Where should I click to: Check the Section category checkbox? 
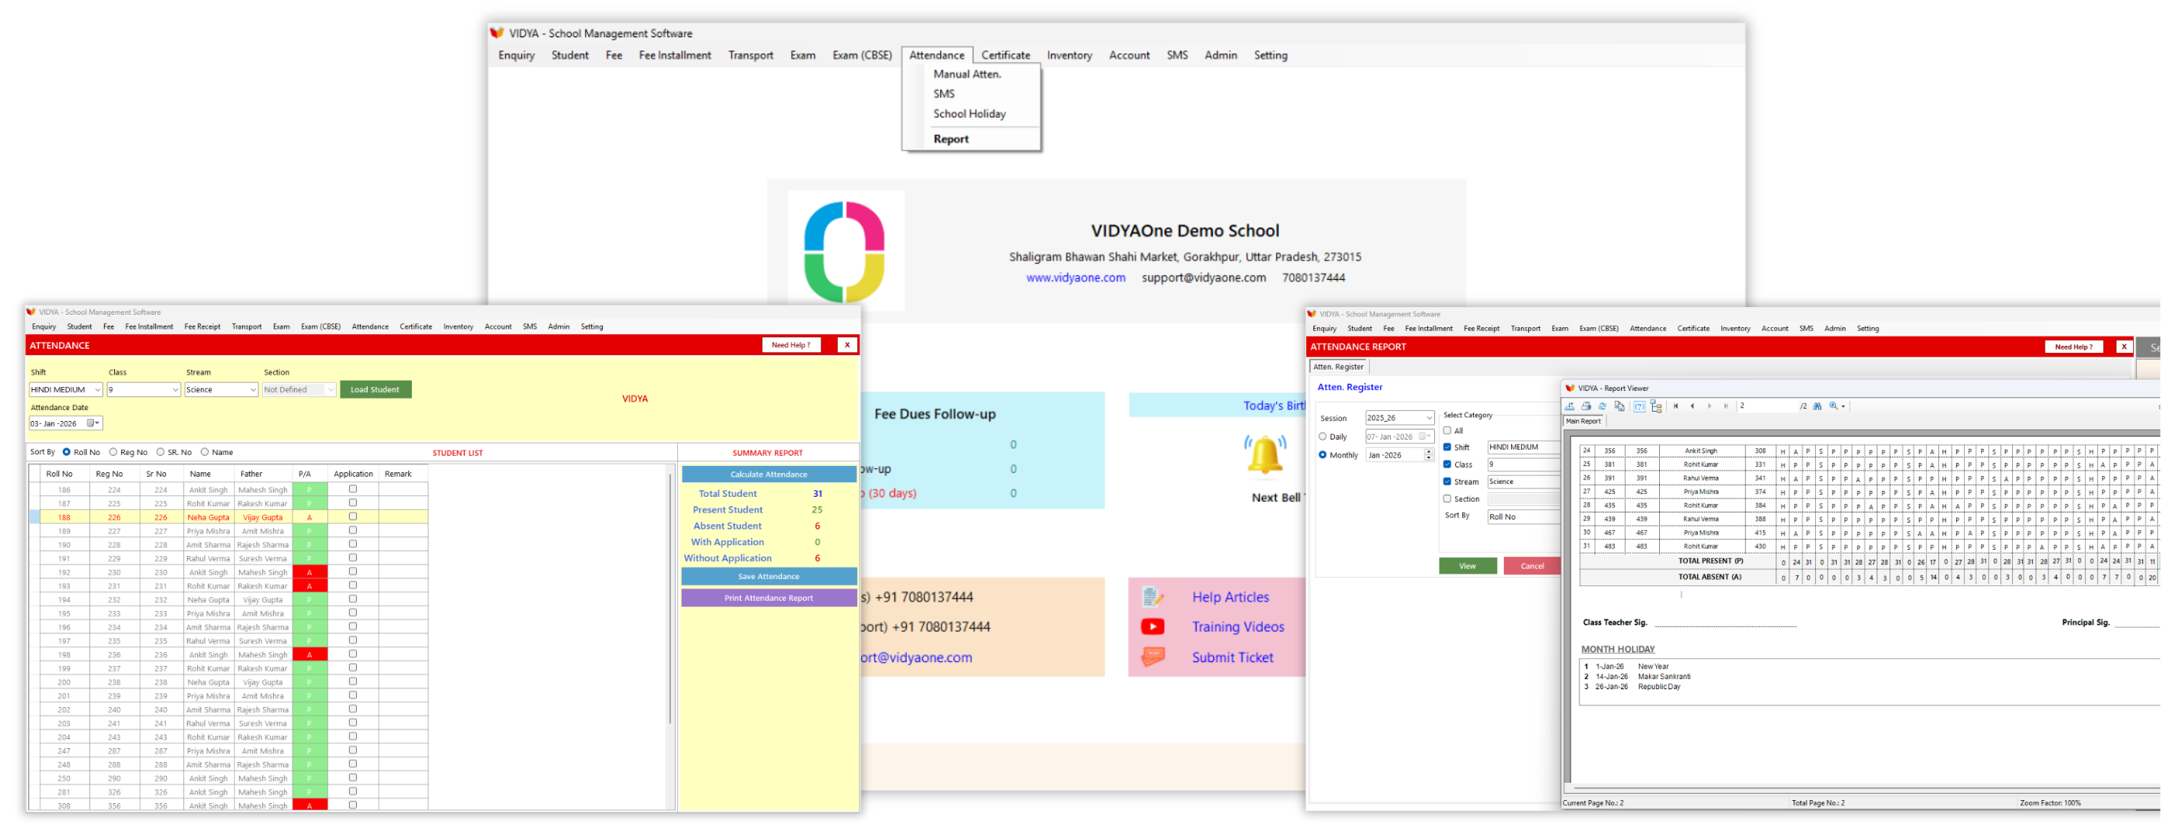(x=1447, y=499)
